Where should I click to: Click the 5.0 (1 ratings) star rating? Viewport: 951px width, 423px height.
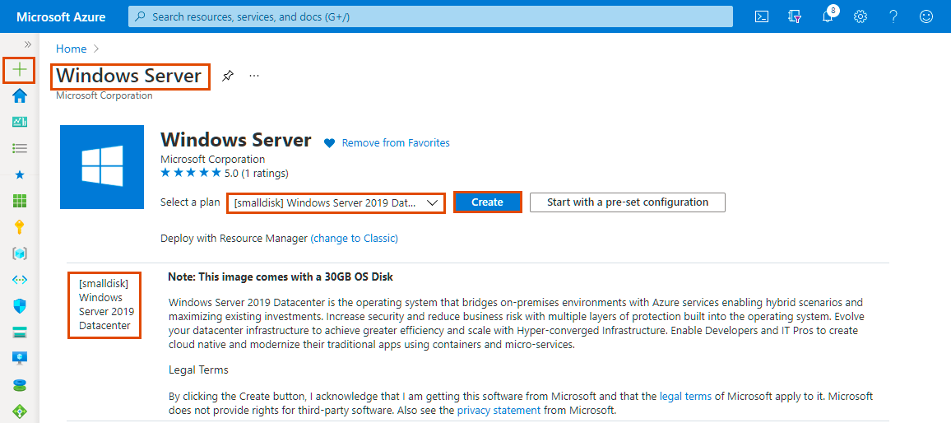[225, 174]
